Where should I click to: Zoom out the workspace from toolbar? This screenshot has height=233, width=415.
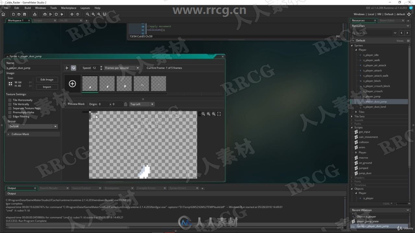tap(88, 14)
